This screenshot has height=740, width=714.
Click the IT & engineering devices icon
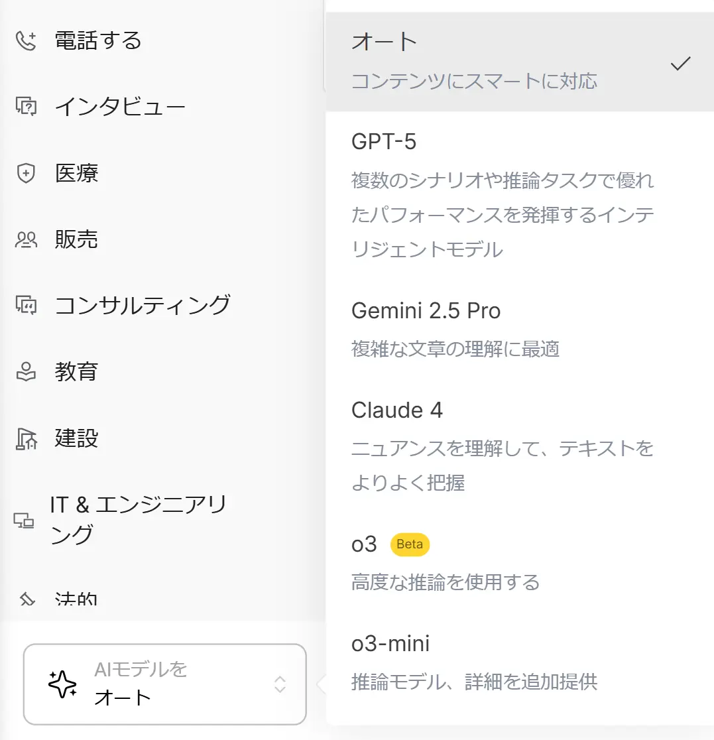pyautogui.click(x=25, y=521)
